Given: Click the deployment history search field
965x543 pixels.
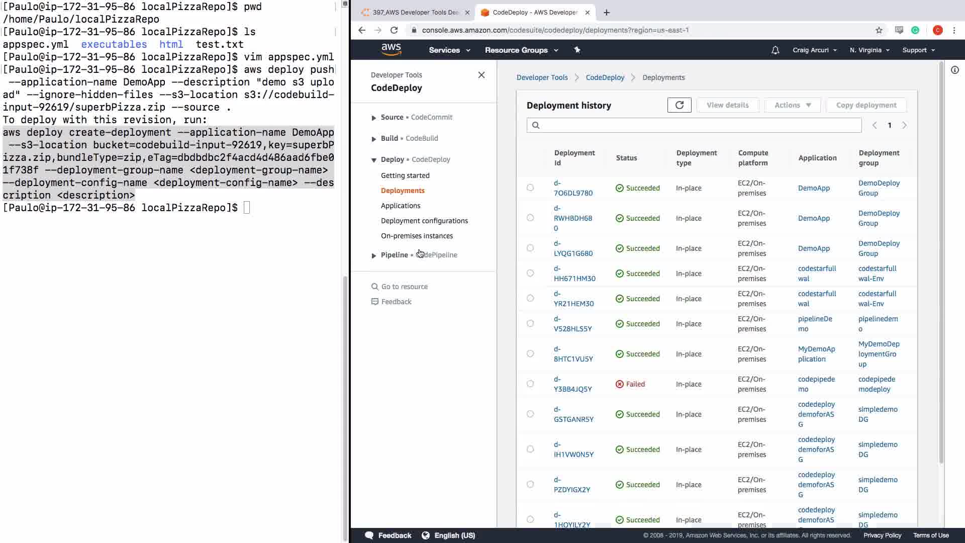Looking at the screenshot, I should point(694,125).
